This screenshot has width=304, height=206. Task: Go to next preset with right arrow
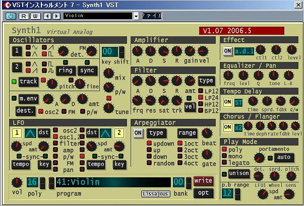pyautogui.click(x=56, y=16)
